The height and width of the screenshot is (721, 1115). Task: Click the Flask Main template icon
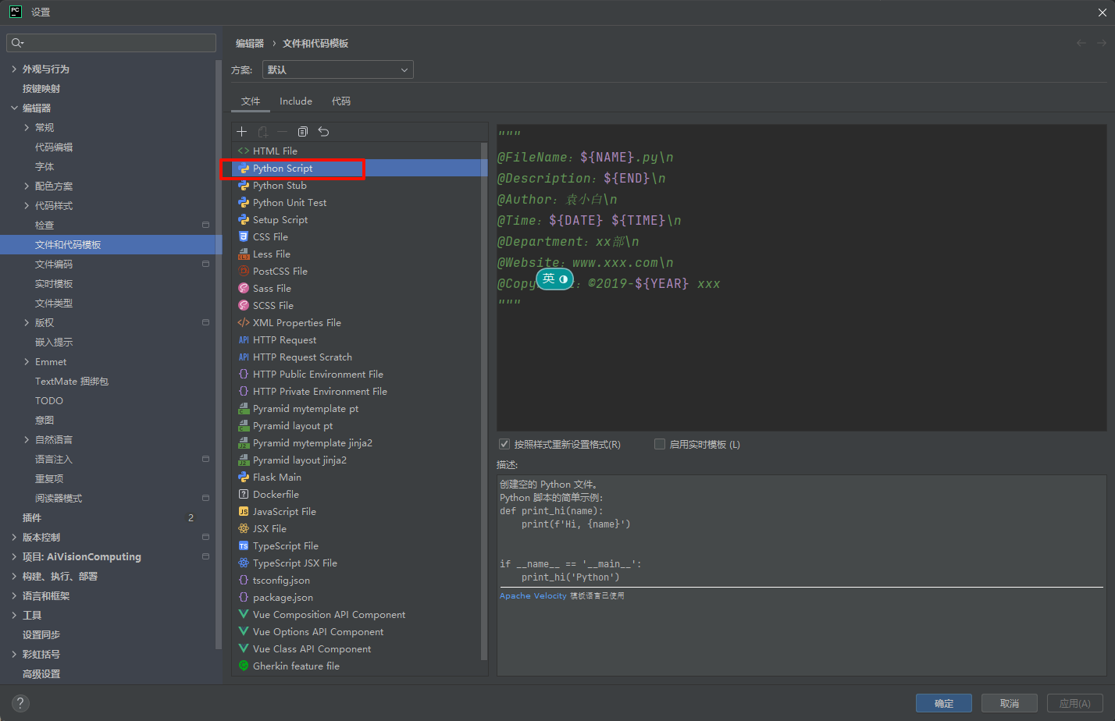[x=244, y=478]
